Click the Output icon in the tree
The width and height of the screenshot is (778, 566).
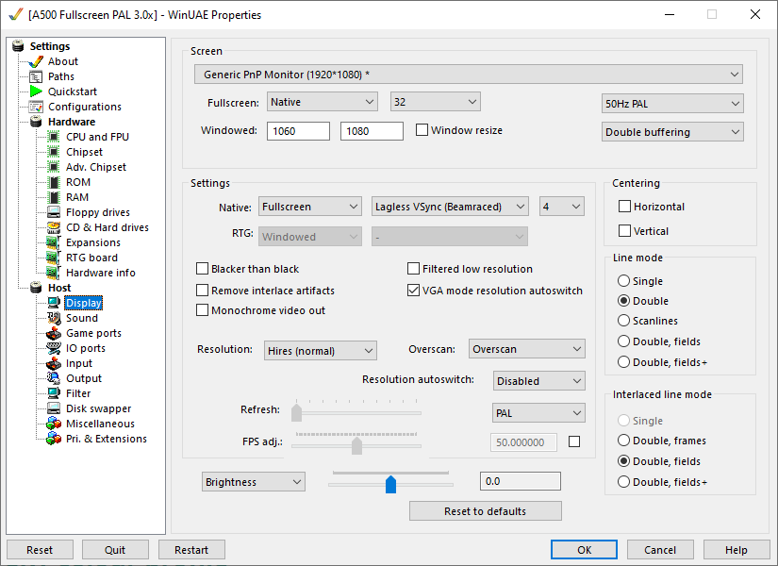click(x=54, y=378)
